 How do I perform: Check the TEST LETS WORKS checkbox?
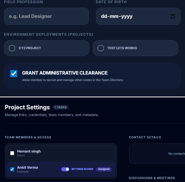pyautogui.click(x=101, y=48)
